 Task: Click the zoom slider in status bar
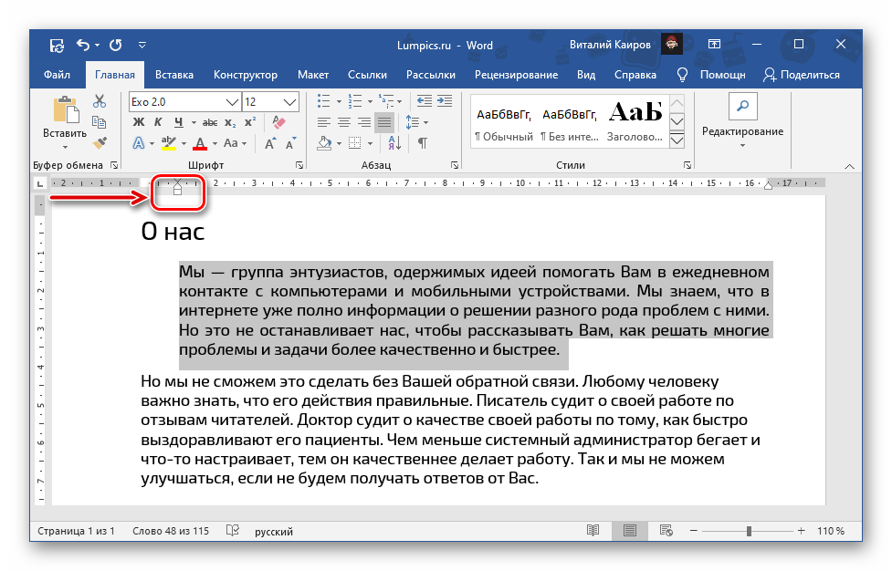[x=749, y=531]
